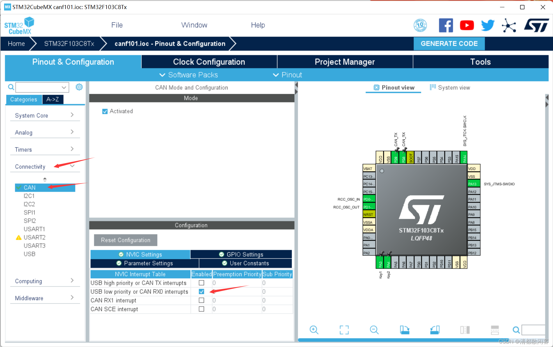Click the Reset Configuration button

click(125, 240)
